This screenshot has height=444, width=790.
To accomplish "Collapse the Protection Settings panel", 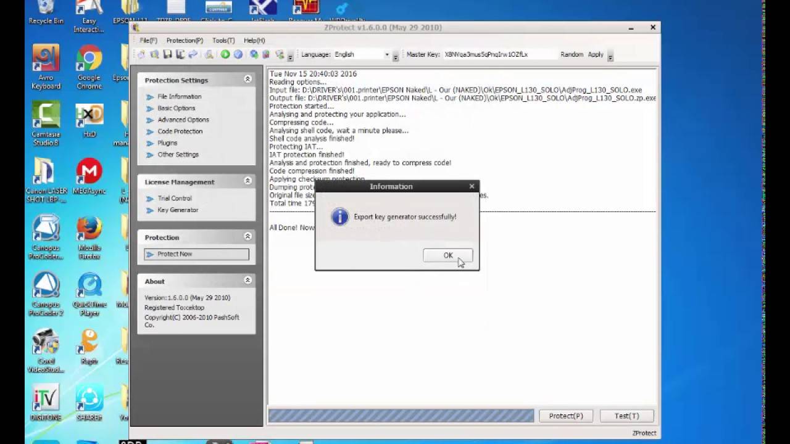I will 247,80.
